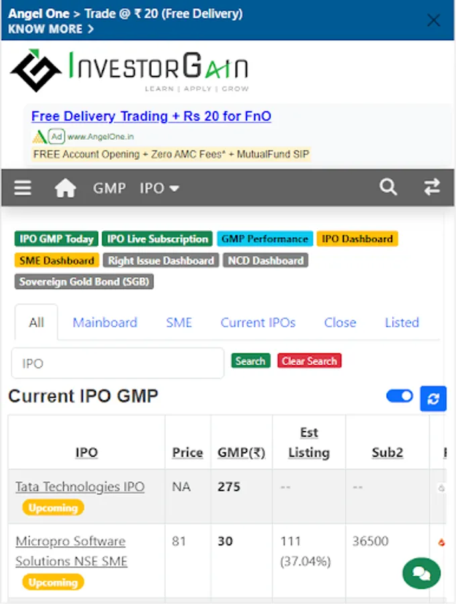The width and height of the screenshot is (456, 604).
Task: Click the price cell 81
Action: [x=179, y=541]
